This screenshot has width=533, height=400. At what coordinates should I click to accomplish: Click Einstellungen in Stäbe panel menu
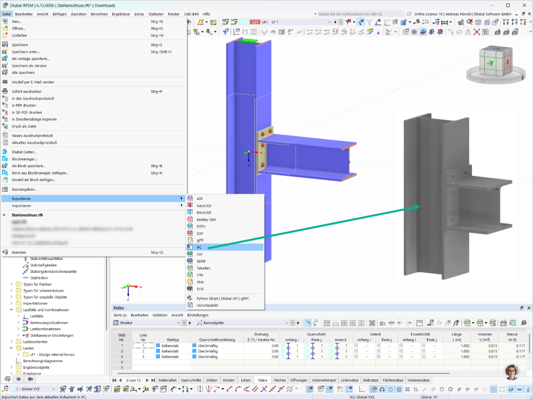point(198,315)
